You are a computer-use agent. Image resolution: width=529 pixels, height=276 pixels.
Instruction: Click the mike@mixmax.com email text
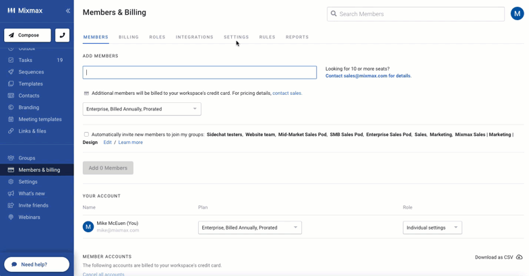[118, 230]
